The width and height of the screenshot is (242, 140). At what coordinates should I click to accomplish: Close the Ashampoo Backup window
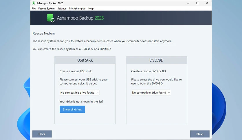click(x=207, y=3)
